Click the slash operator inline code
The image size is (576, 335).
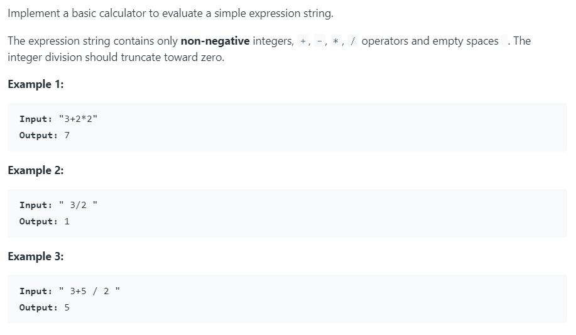pyautogui.click(x=354, y=41)
